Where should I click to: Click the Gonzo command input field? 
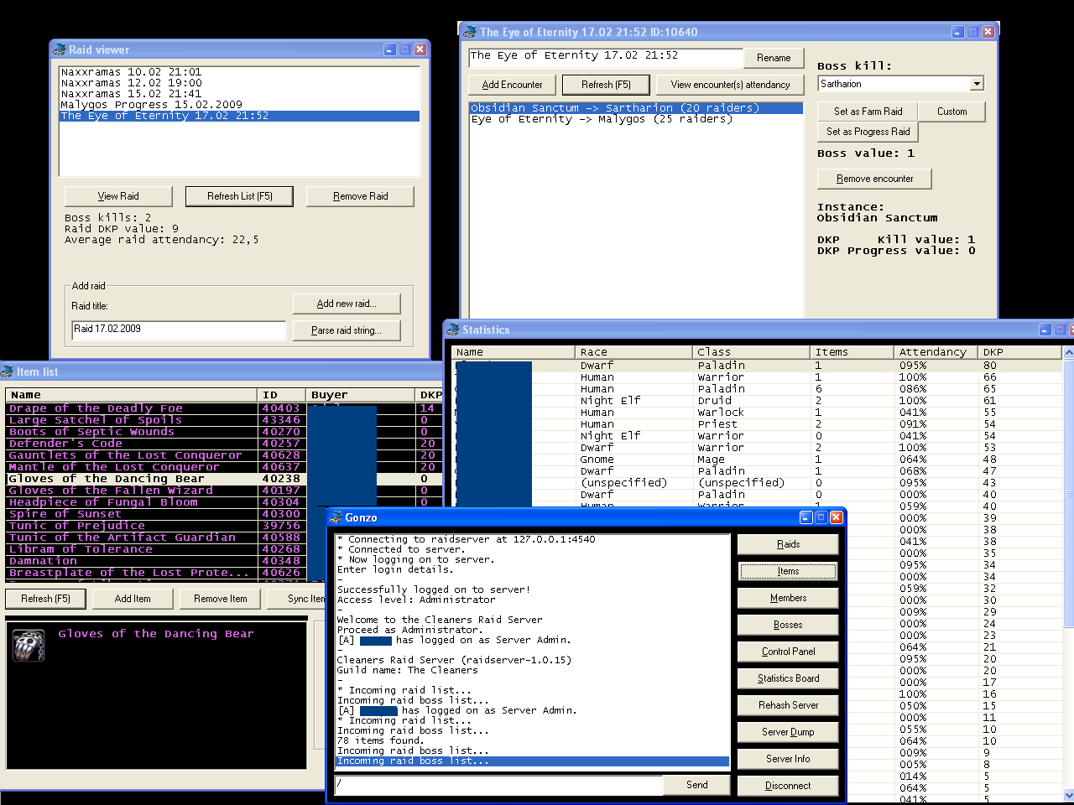tap(498, 785)
